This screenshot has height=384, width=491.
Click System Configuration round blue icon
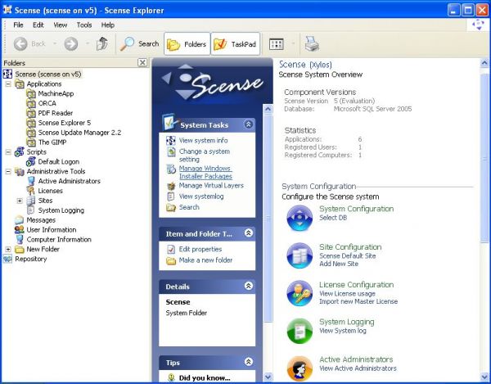pos(300,218)
